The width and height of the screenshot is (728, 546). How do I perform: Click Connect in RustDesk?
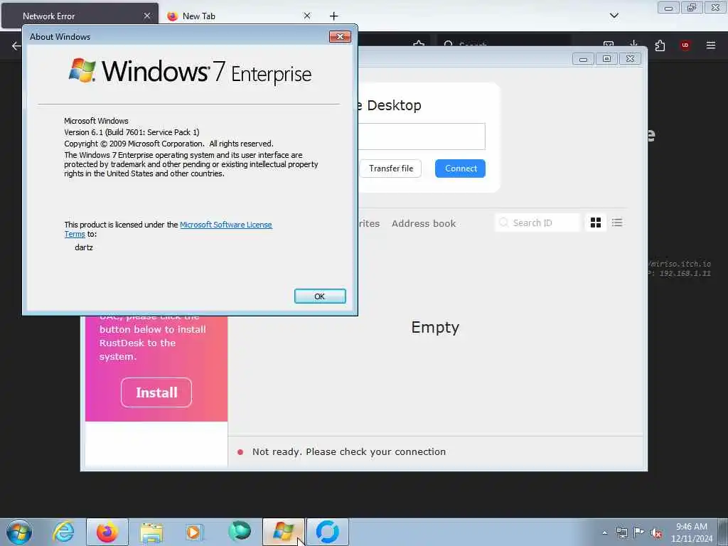click(460, 168)
